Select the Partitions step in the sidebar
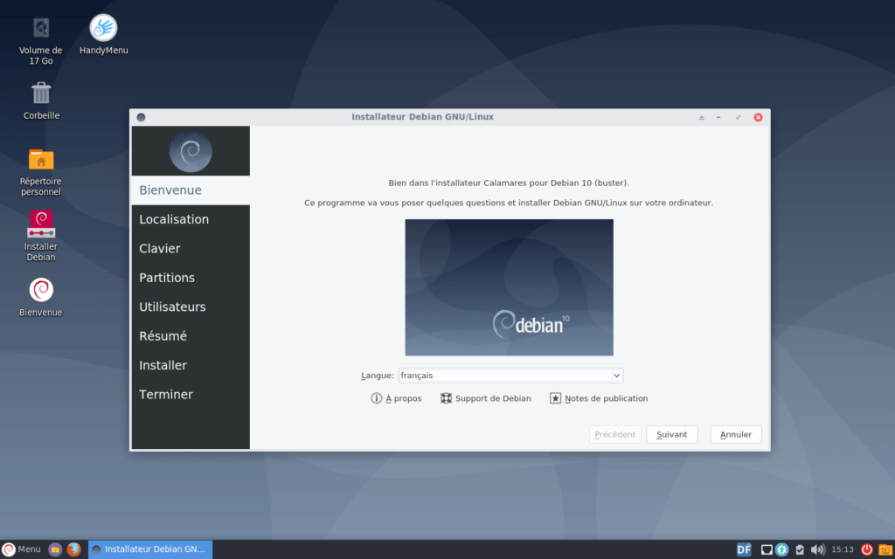Screen dimensions: 895x559 (166, 277)
